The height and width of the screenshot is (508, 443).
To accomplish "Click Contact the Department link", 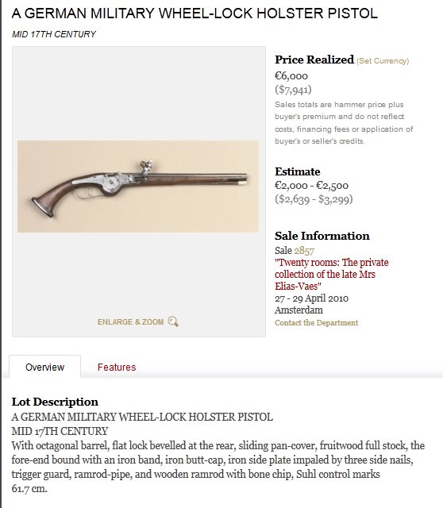I will (x=316, y=323).
